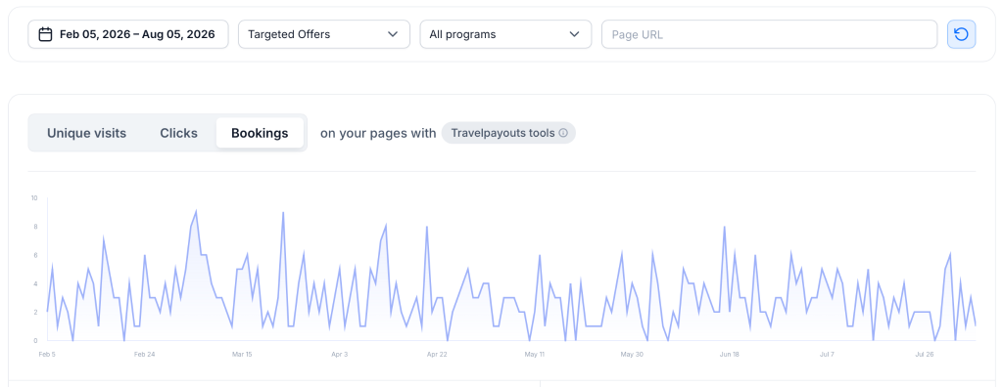The image size is (1003, 387).
Task: Click the May 11 x-axis label
Action: point(534,354)
